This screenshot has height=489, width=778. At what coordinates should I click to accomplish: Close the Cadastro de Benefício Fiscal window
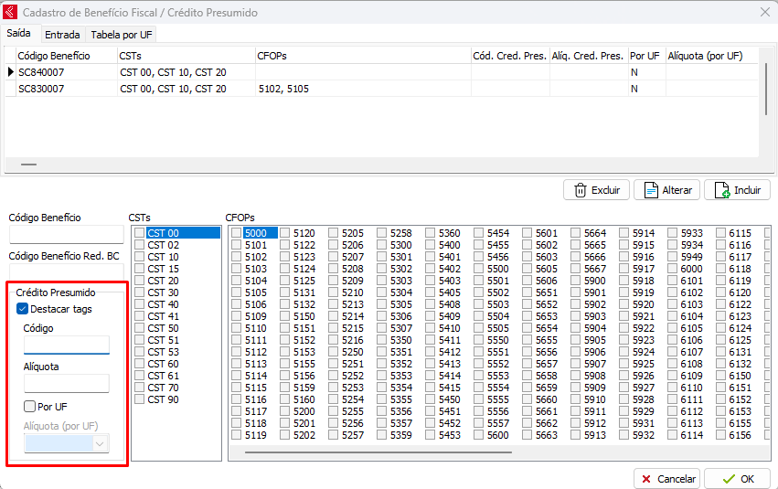[764, 13]
